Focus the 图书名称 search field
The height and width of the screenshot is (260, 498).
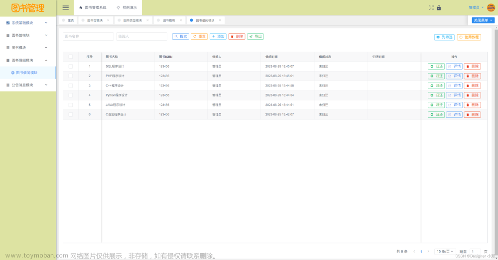pos(88,36)
